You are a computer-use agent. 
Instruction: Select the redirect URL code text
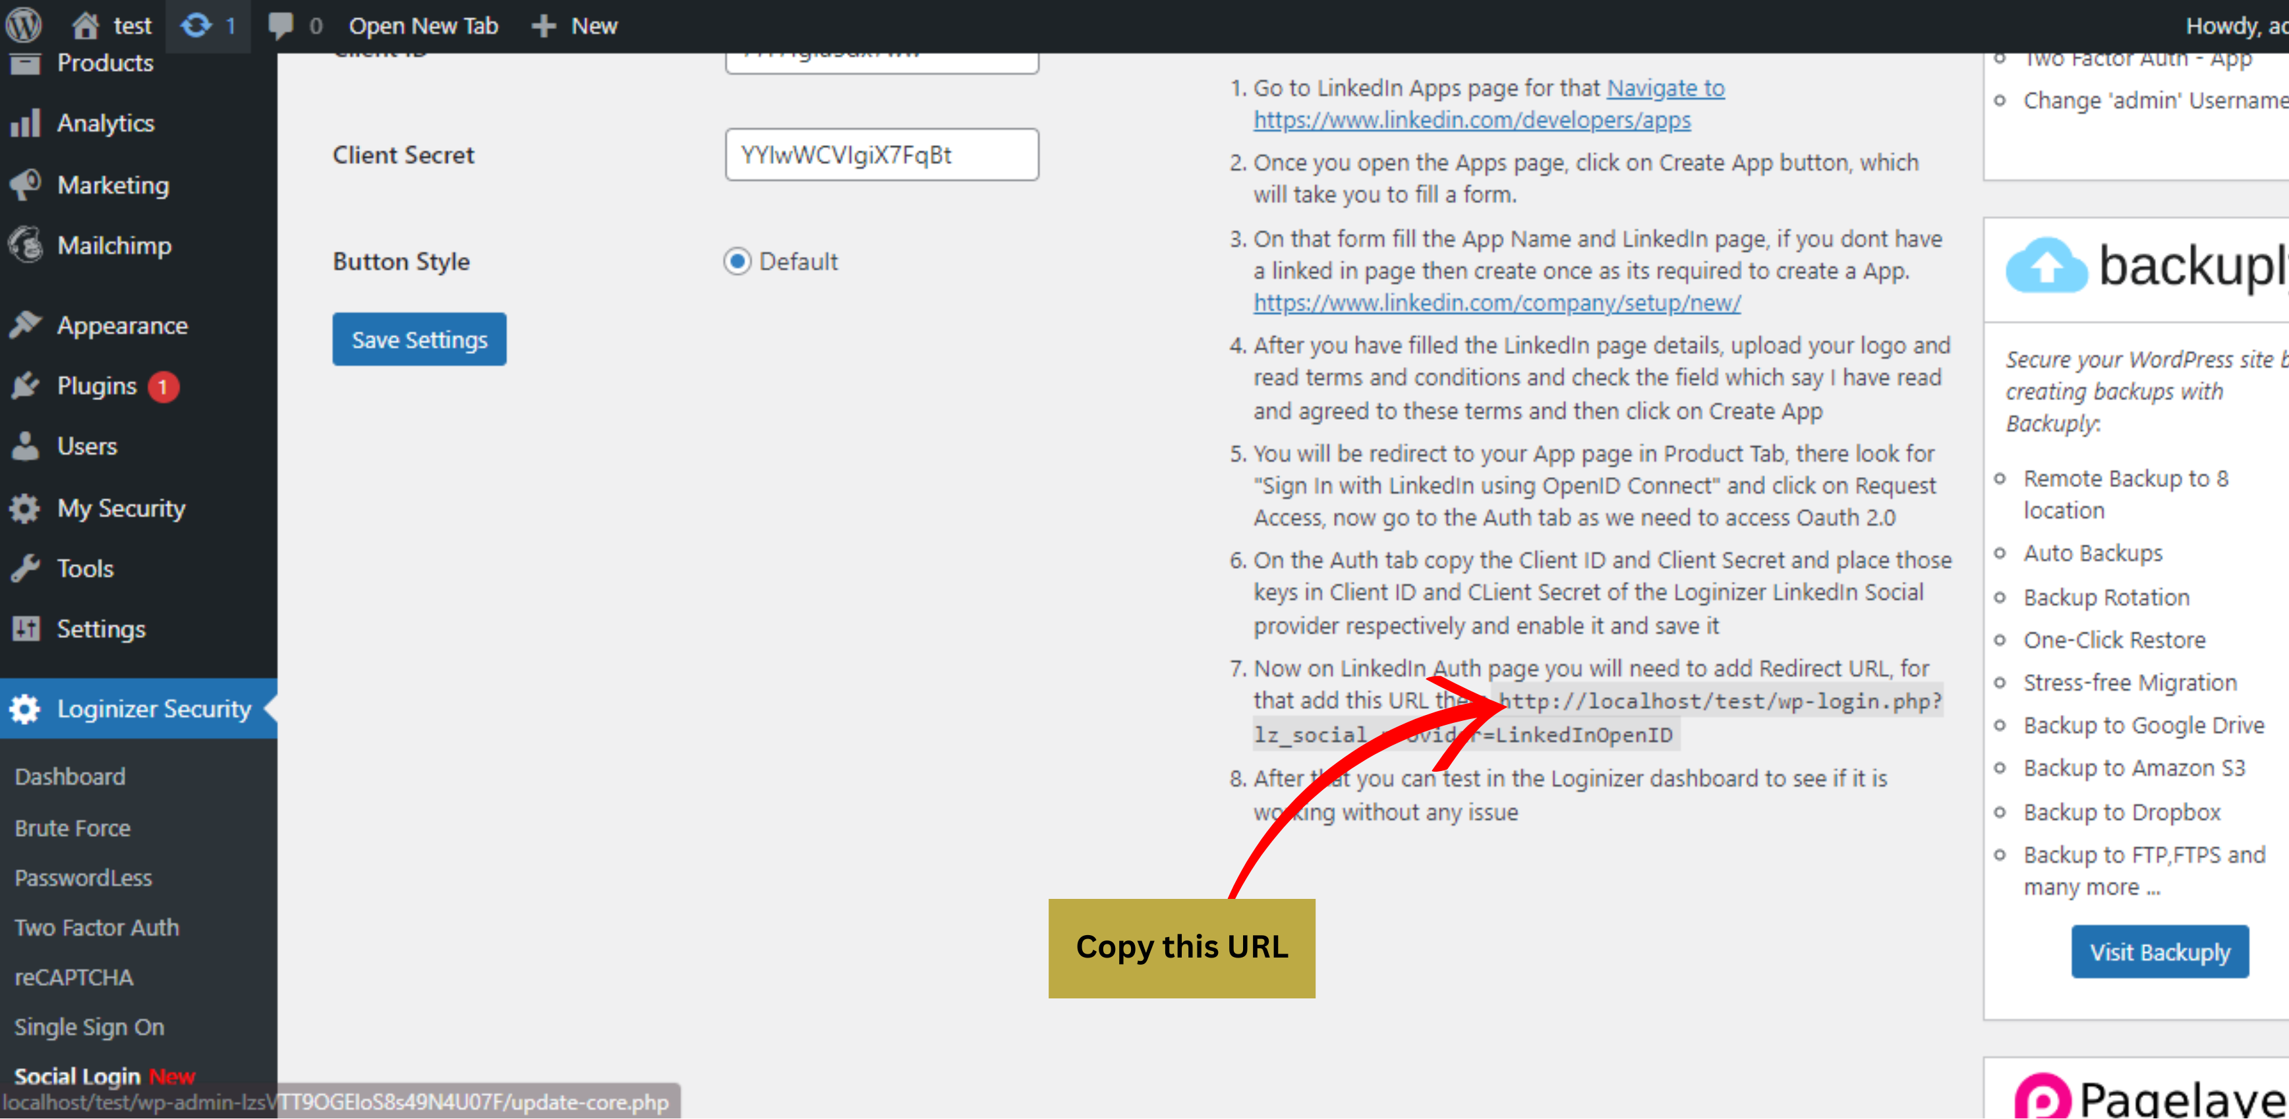[1598, 718]
